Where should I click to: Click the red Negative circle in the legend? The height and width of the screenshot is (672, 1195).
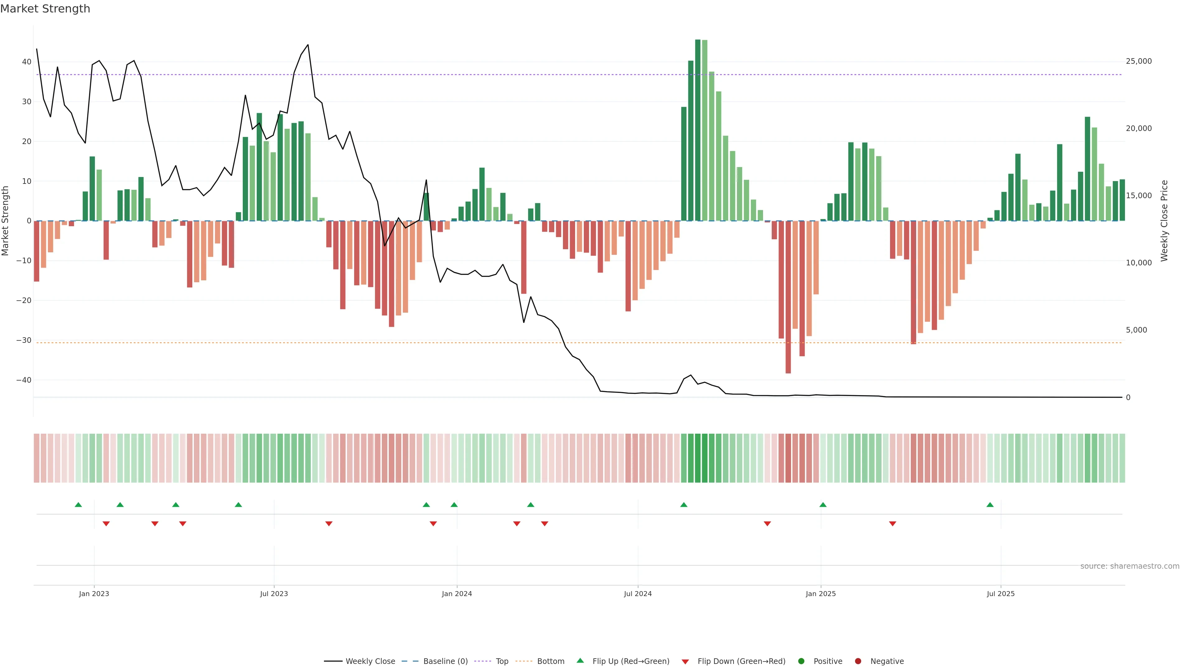click(858, 661)
